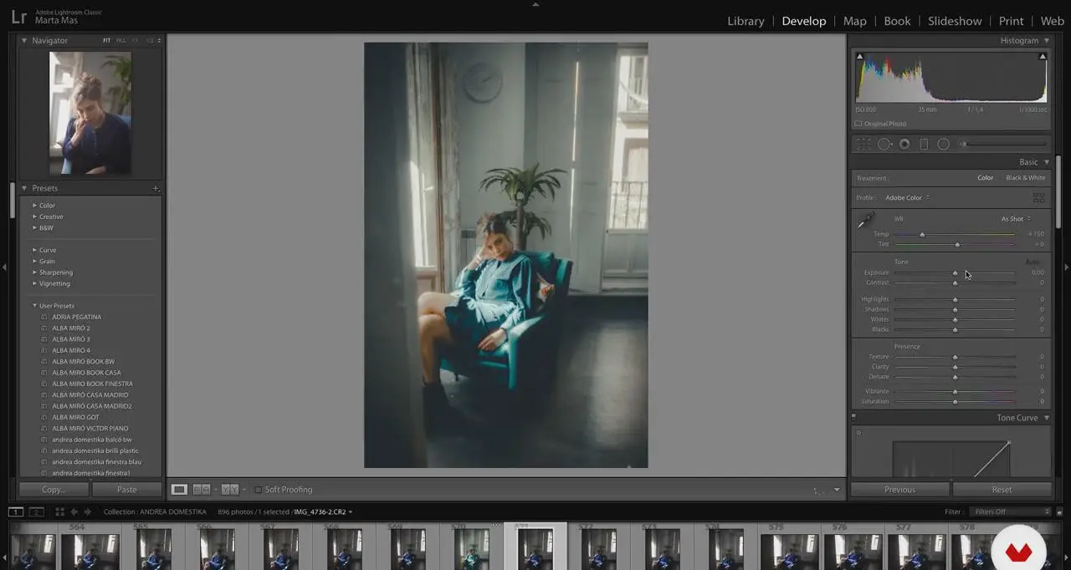Apply the ALBA MIRO GOT preset

click(75, 417)
